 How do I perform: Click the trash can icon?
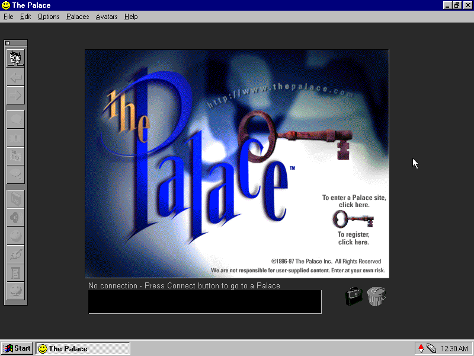[376, 295]
